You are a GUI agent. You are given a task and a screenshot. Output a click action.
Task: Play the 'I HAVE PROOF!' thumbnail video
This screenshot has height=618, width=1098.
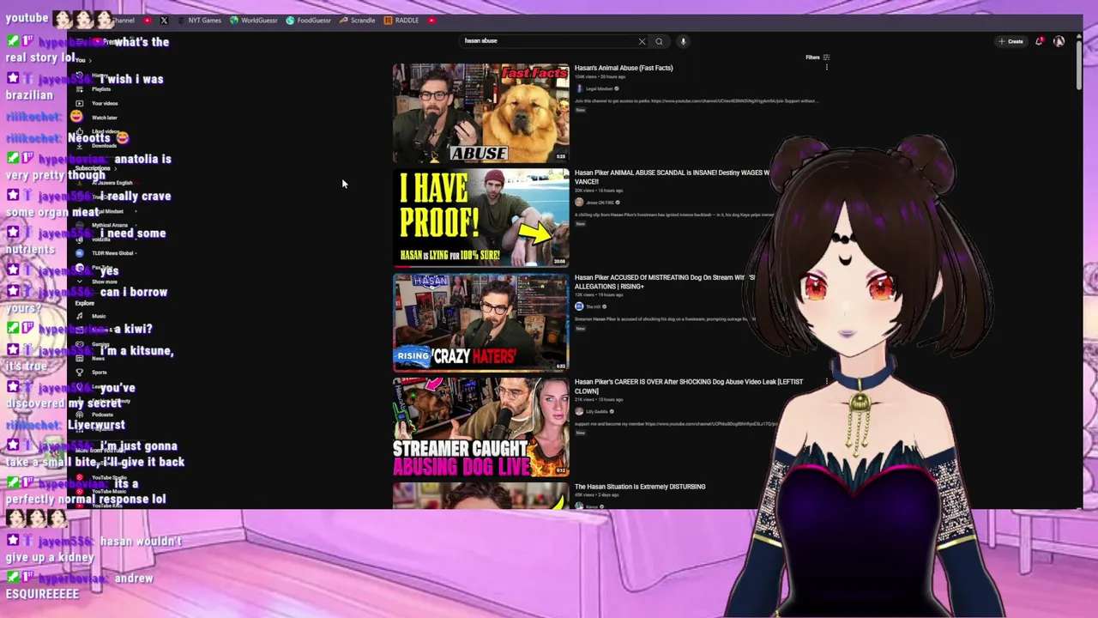[x=480, y=217]
